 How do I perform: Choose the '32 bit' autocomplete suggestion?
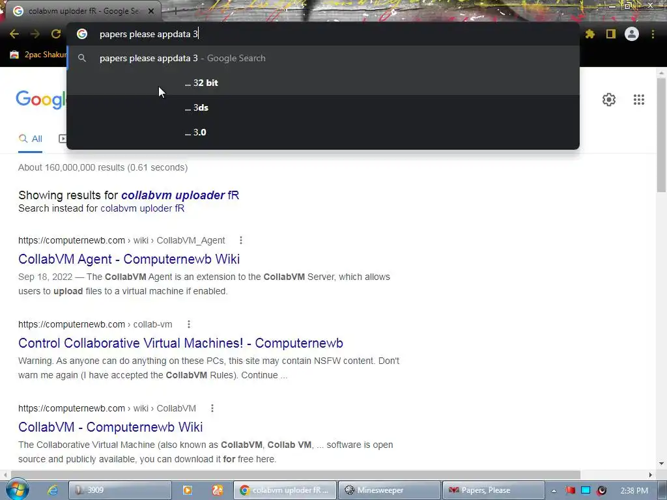(x=323, y=83)
